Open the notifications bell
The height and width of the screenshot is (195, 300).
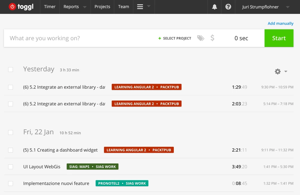tap(214, 7)
